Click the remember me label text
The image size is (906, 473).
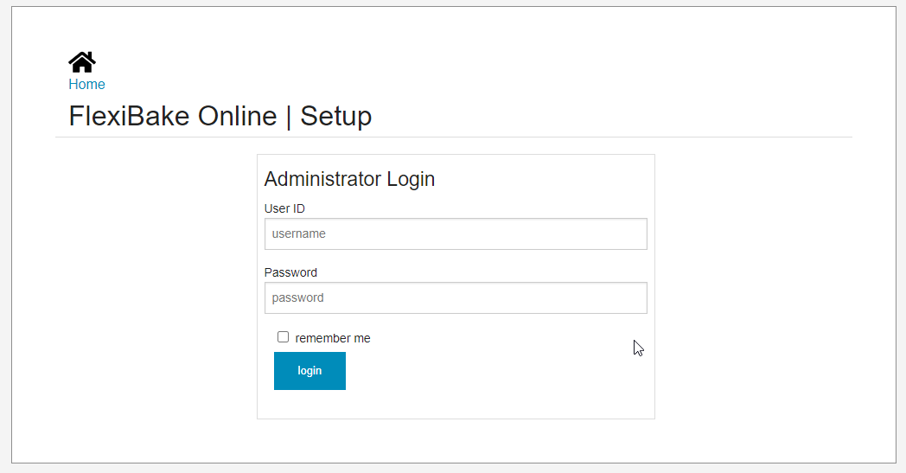(x=333, y=338)
